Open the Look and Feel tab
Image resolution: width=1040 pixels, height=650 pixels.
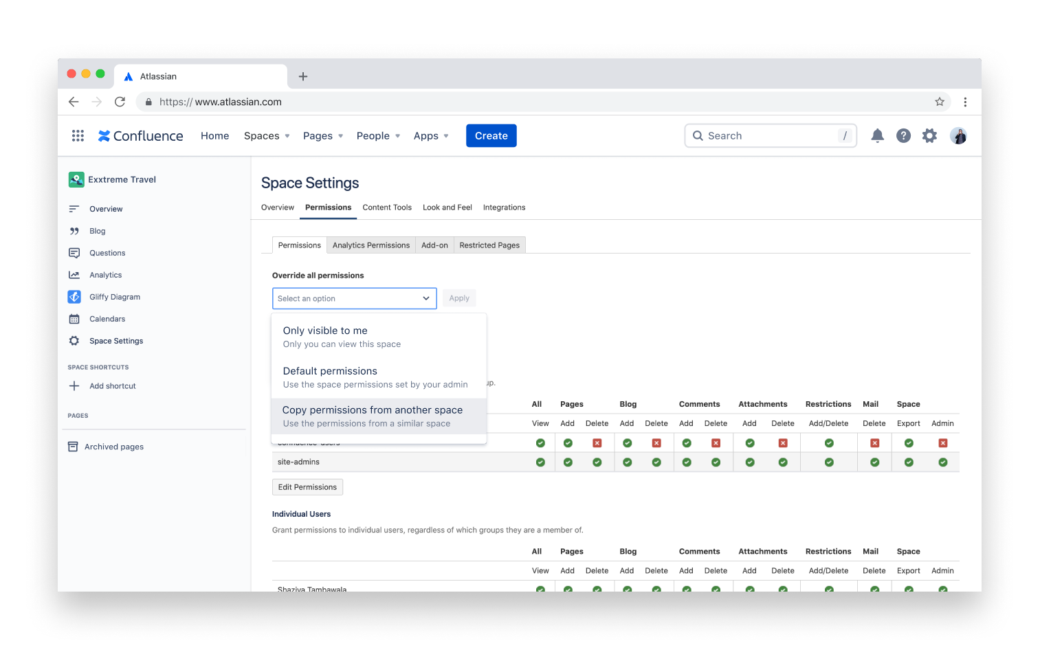(447, 207)
